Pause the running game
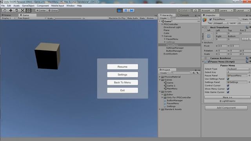The height and width of the screenshot is (141, 251). [x=125, y=11]
